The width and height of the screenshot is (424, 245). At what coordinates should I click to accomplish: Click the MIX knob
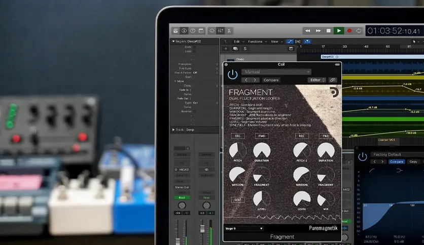pos(326,199)
